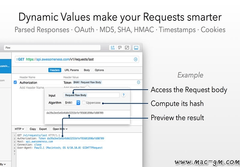Viewport: 240px width, 167px height.
Task: Open the SHA1 Algorithm dropdown
Action: click(x=72, y=103)
